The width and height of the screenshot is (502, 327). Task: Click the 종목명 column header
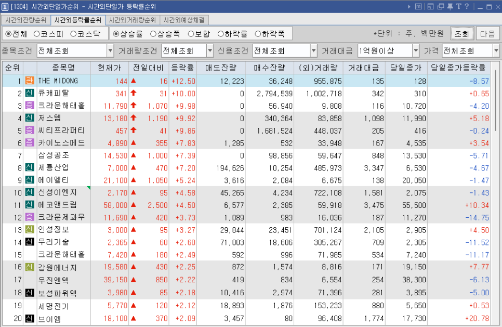click(64, 68)
